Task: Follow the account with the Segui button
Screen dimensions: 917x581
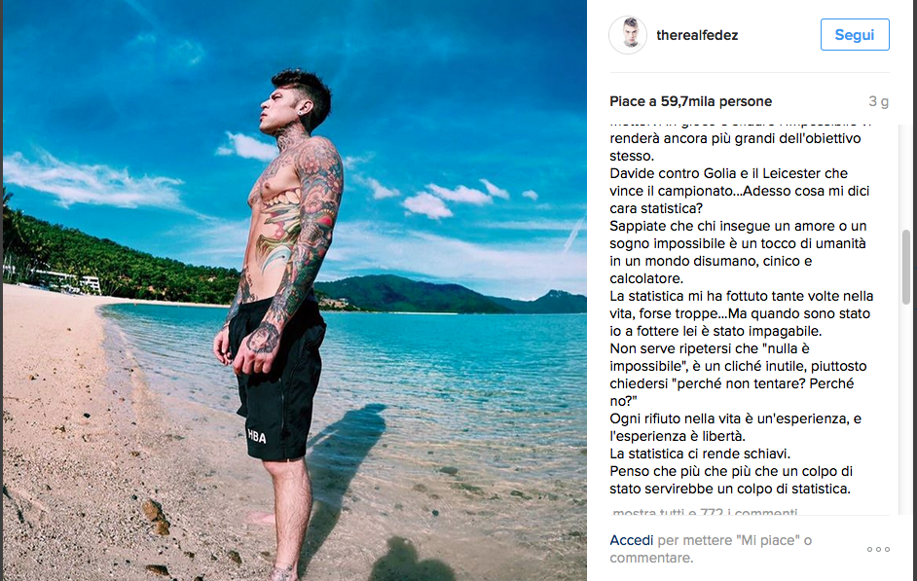Action: pos(855,34)
